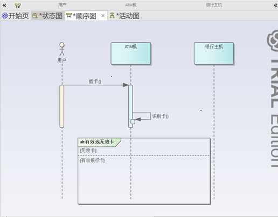Click the 活动图 tab's activity icon
Image resolution: width=278 pixels, height=217 pixels.
[x=112, y=16]
